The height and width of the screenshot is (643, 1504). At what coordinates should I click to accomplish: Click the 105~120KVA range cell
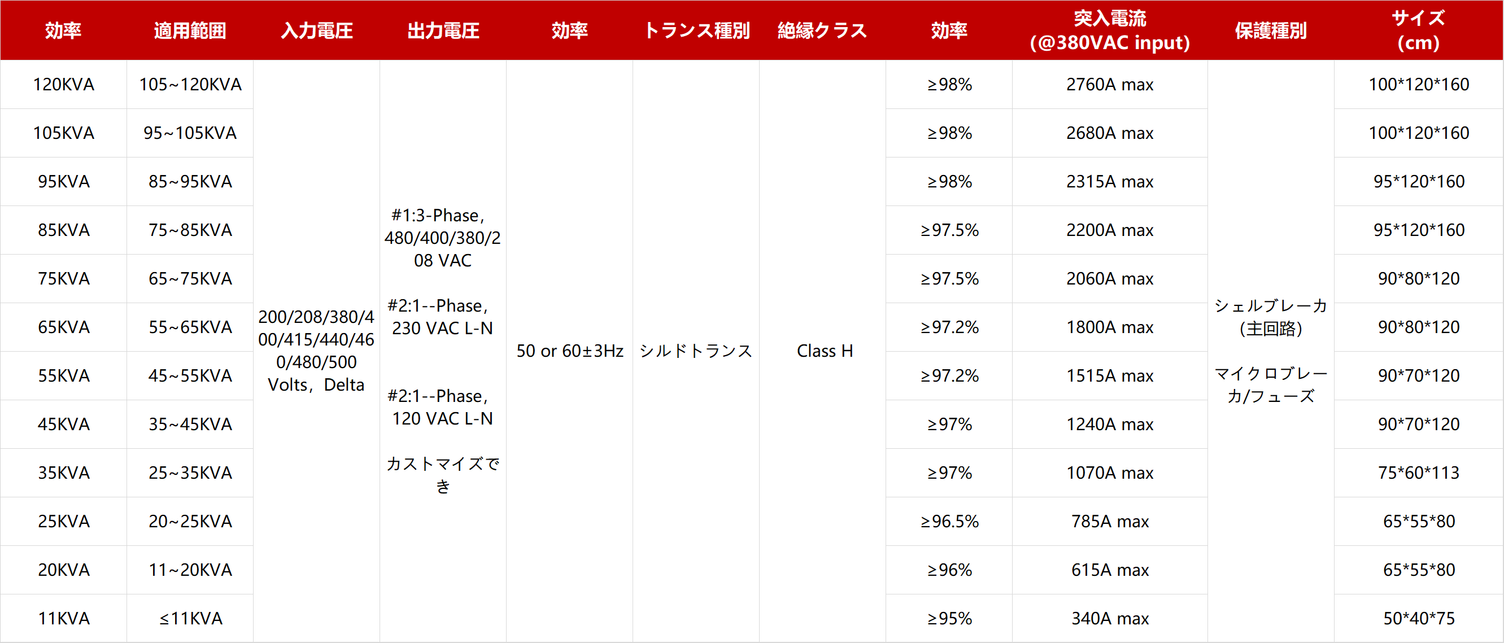tap(190, 85)
